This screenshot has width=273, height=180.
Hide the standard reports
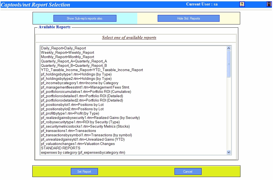(x=188, y=18)
